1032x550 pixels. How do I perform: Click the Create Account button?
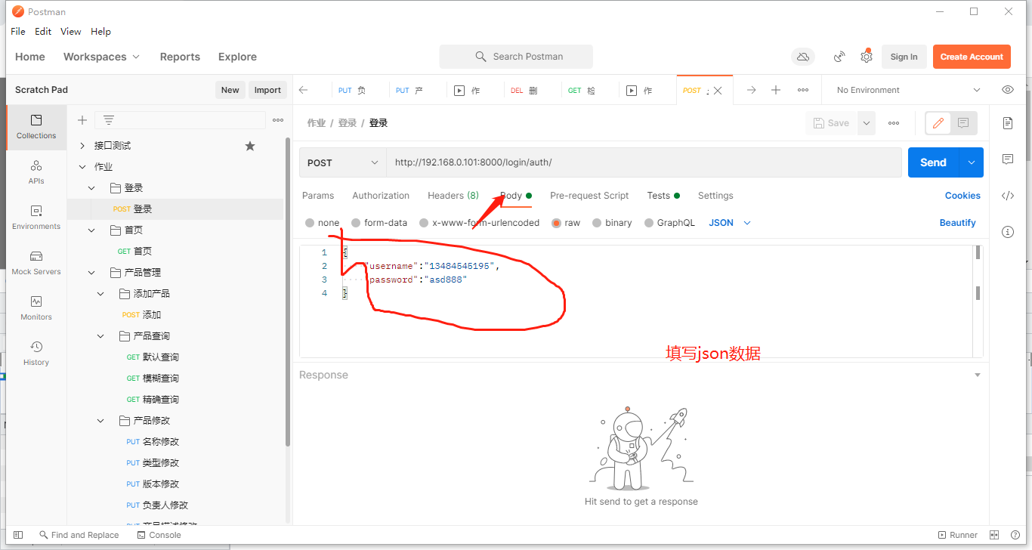[x=972, y=57]
